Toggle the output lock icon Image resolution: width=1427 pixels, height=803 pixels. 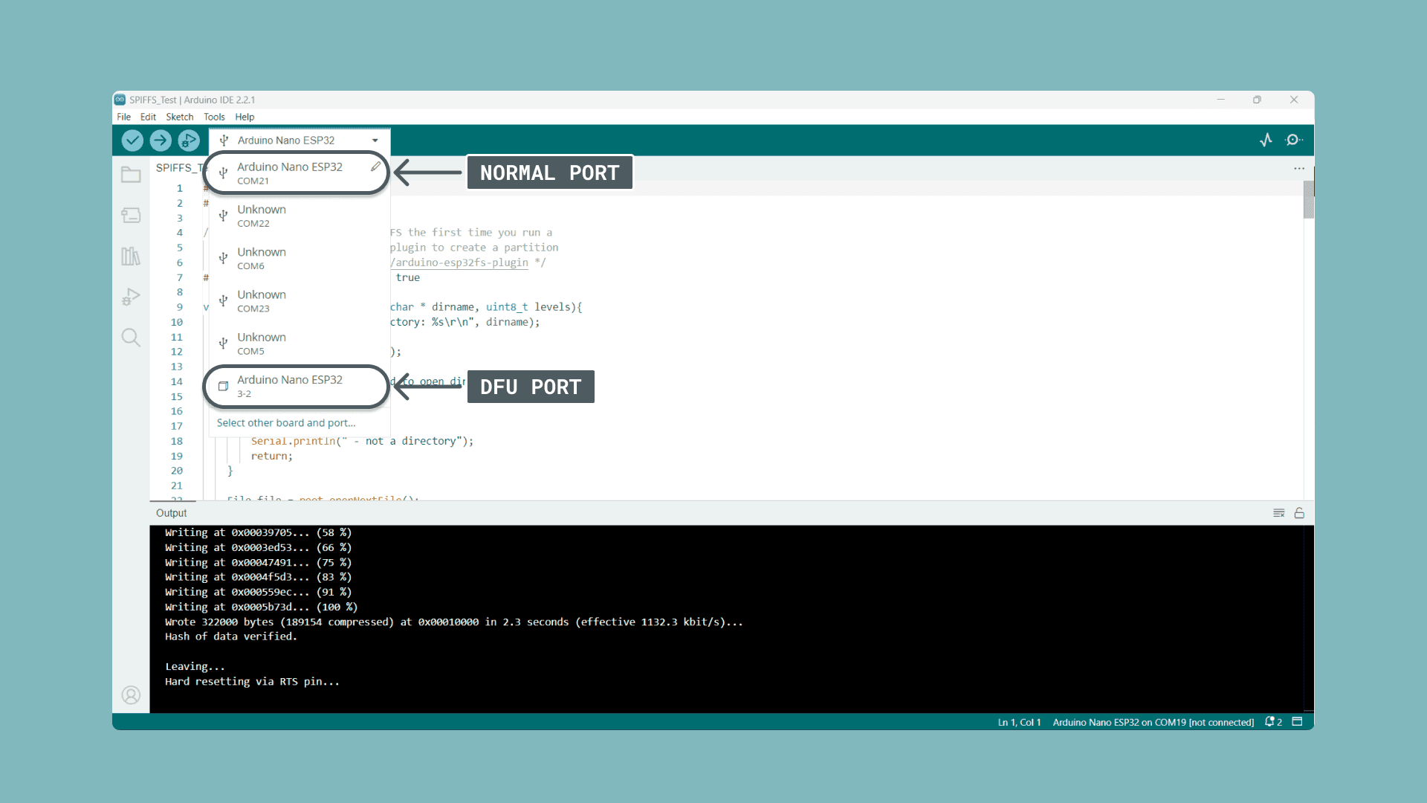click(x=1299, y=513)
